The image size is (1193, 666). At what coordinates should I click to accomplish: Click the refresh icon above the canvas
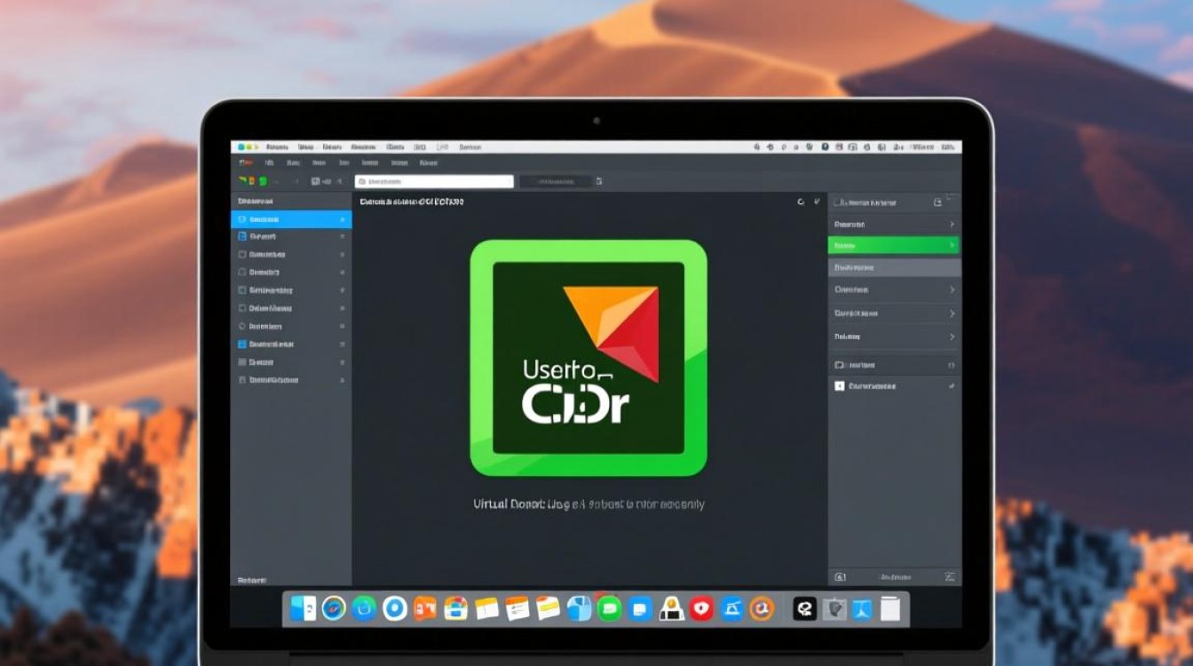click(x=801, y=202)
